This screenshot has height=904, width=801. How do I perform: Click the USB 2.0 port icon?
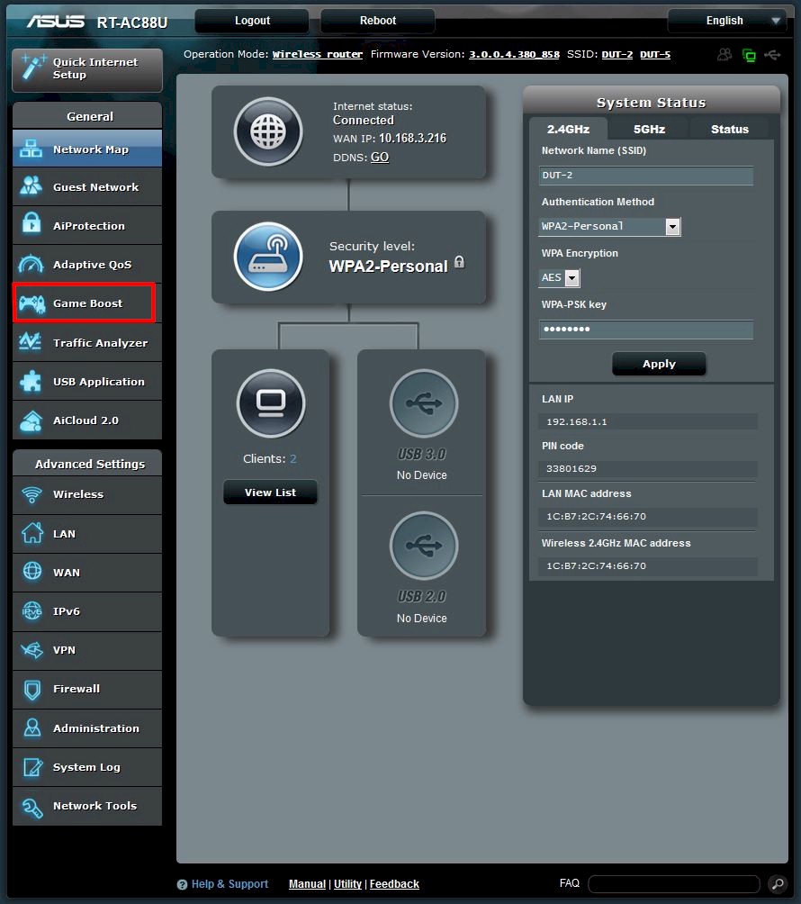pyautogui.click(x=424, y=546)
